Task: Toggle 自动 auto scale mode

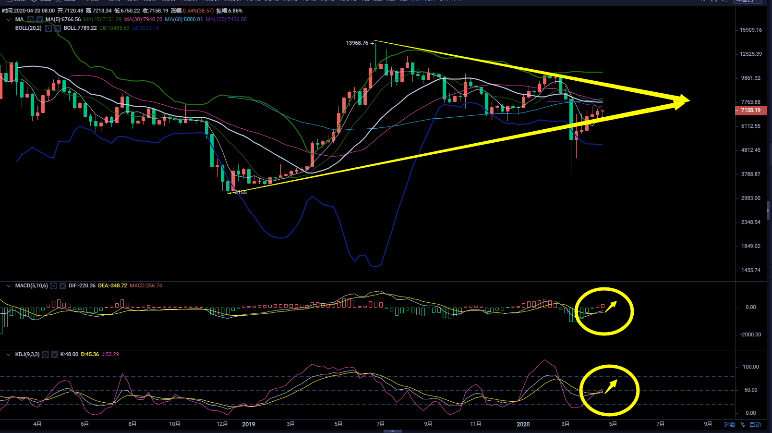Action: pyautogui.click(x=755, y=424)
